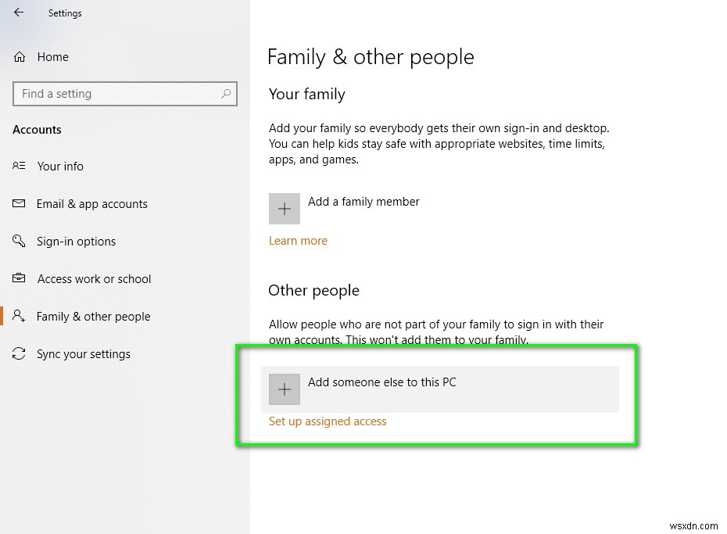727x534 pixels.
Task: Select the Accounts heading area
Action: click(37, 129)
